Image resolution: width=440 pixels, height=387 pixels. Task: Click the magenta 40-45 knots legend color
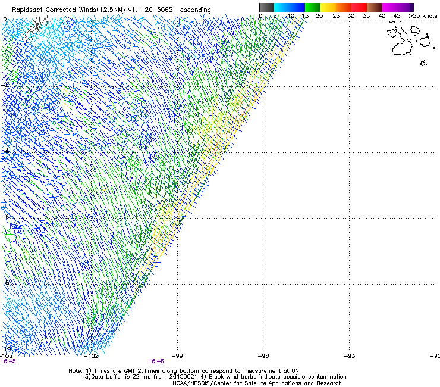tap(390, 7)
